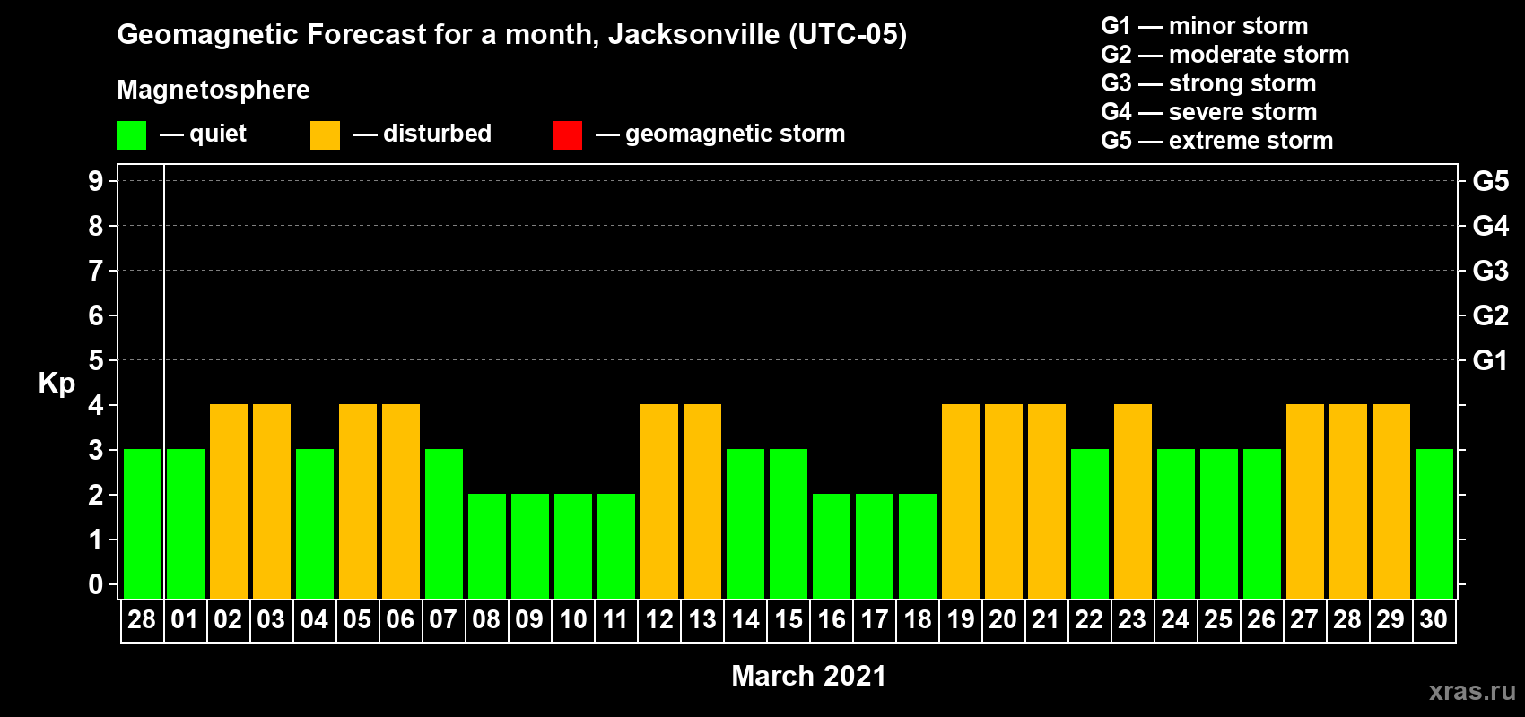Click the G5 tick label on right axis

point(1490,181)
